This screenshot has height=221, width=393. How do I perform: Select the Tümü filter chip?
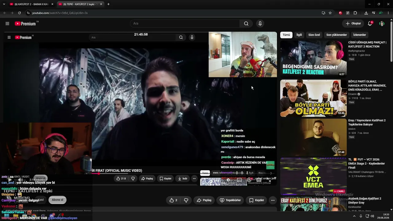[286, 35]
